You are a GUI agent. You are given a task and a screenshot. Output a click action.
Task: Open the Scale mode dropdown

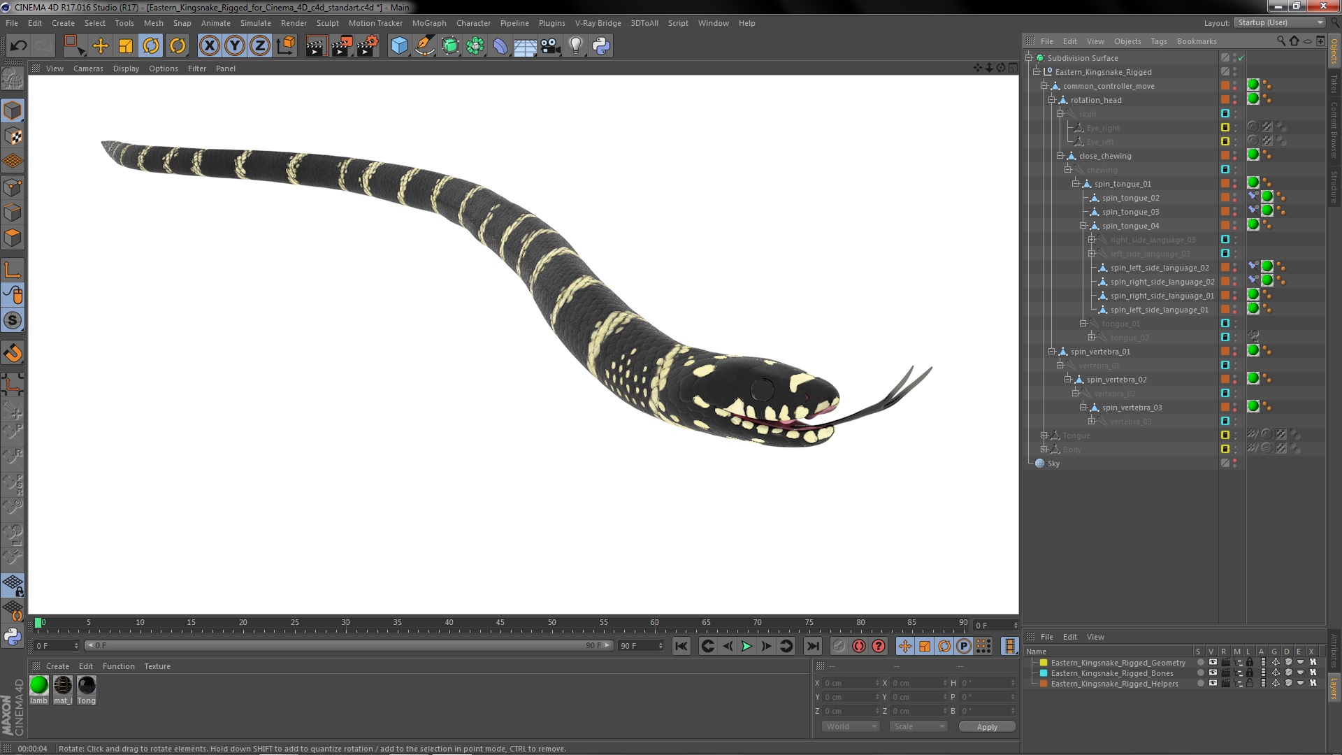tap(918, 726)
